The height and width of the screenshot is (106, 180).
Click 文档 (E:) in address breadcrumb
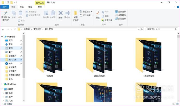[37, 29]
